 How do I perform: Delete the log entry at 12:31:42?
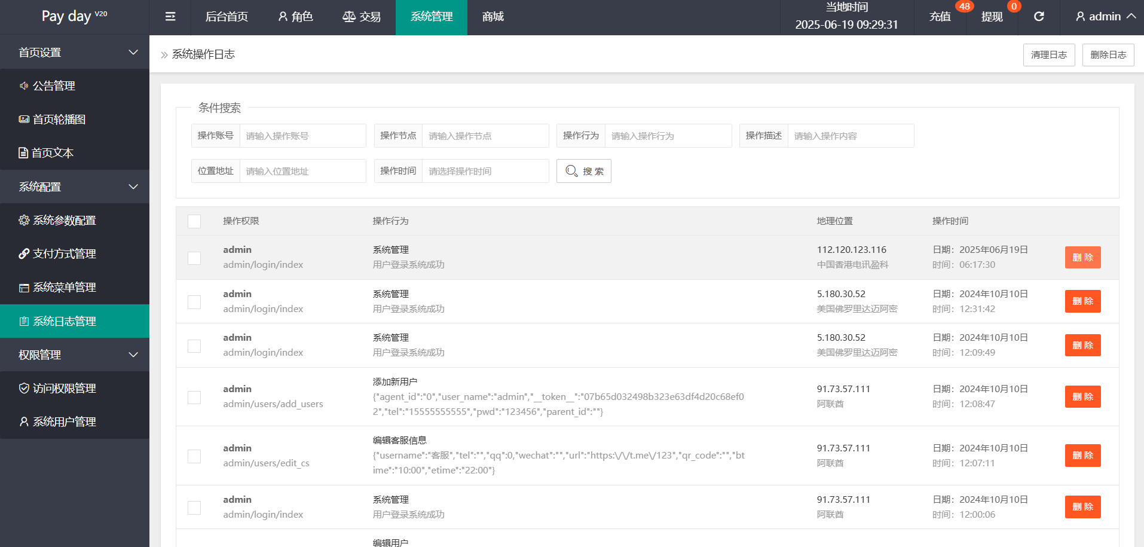(1083, 301)
